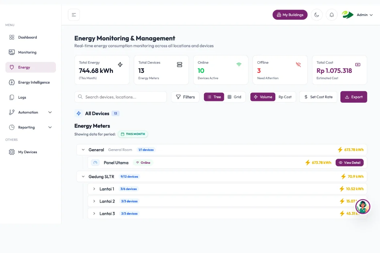This screenshot has height=253, width=380.
Task: Click the My Devices chip icon
Action: [12, 152]
